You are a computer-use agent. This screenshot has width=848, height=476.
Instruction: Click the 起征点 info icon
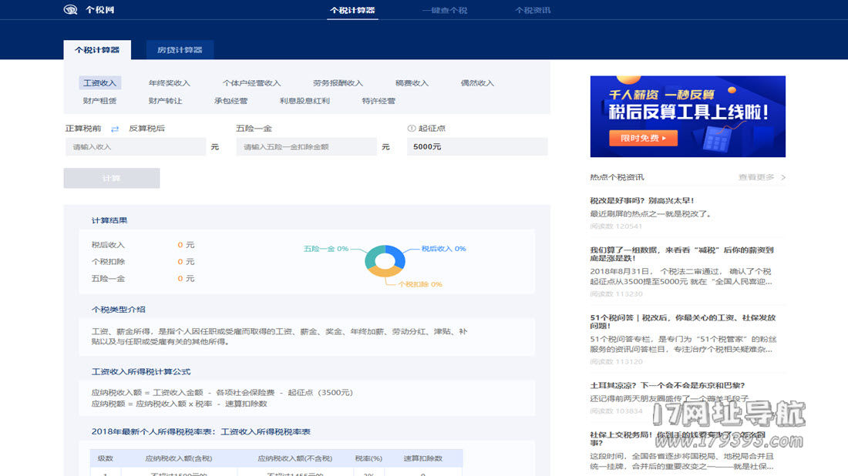(x=411, y=129)
